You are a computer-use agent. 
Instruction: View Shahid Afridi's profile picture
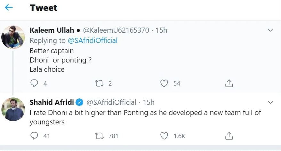[13, 109]
